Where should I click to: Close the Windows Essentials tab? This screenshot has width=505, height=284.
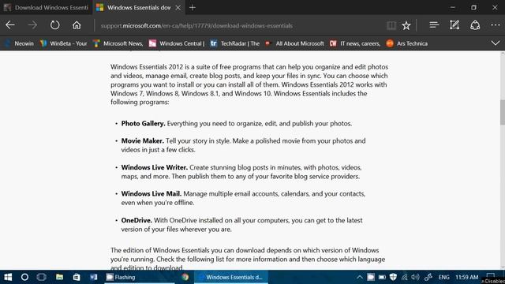(178, 8)
